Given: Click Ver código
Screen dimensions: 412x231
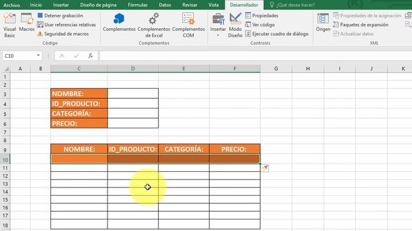Looking at the screenshot, I should [260, 24].
